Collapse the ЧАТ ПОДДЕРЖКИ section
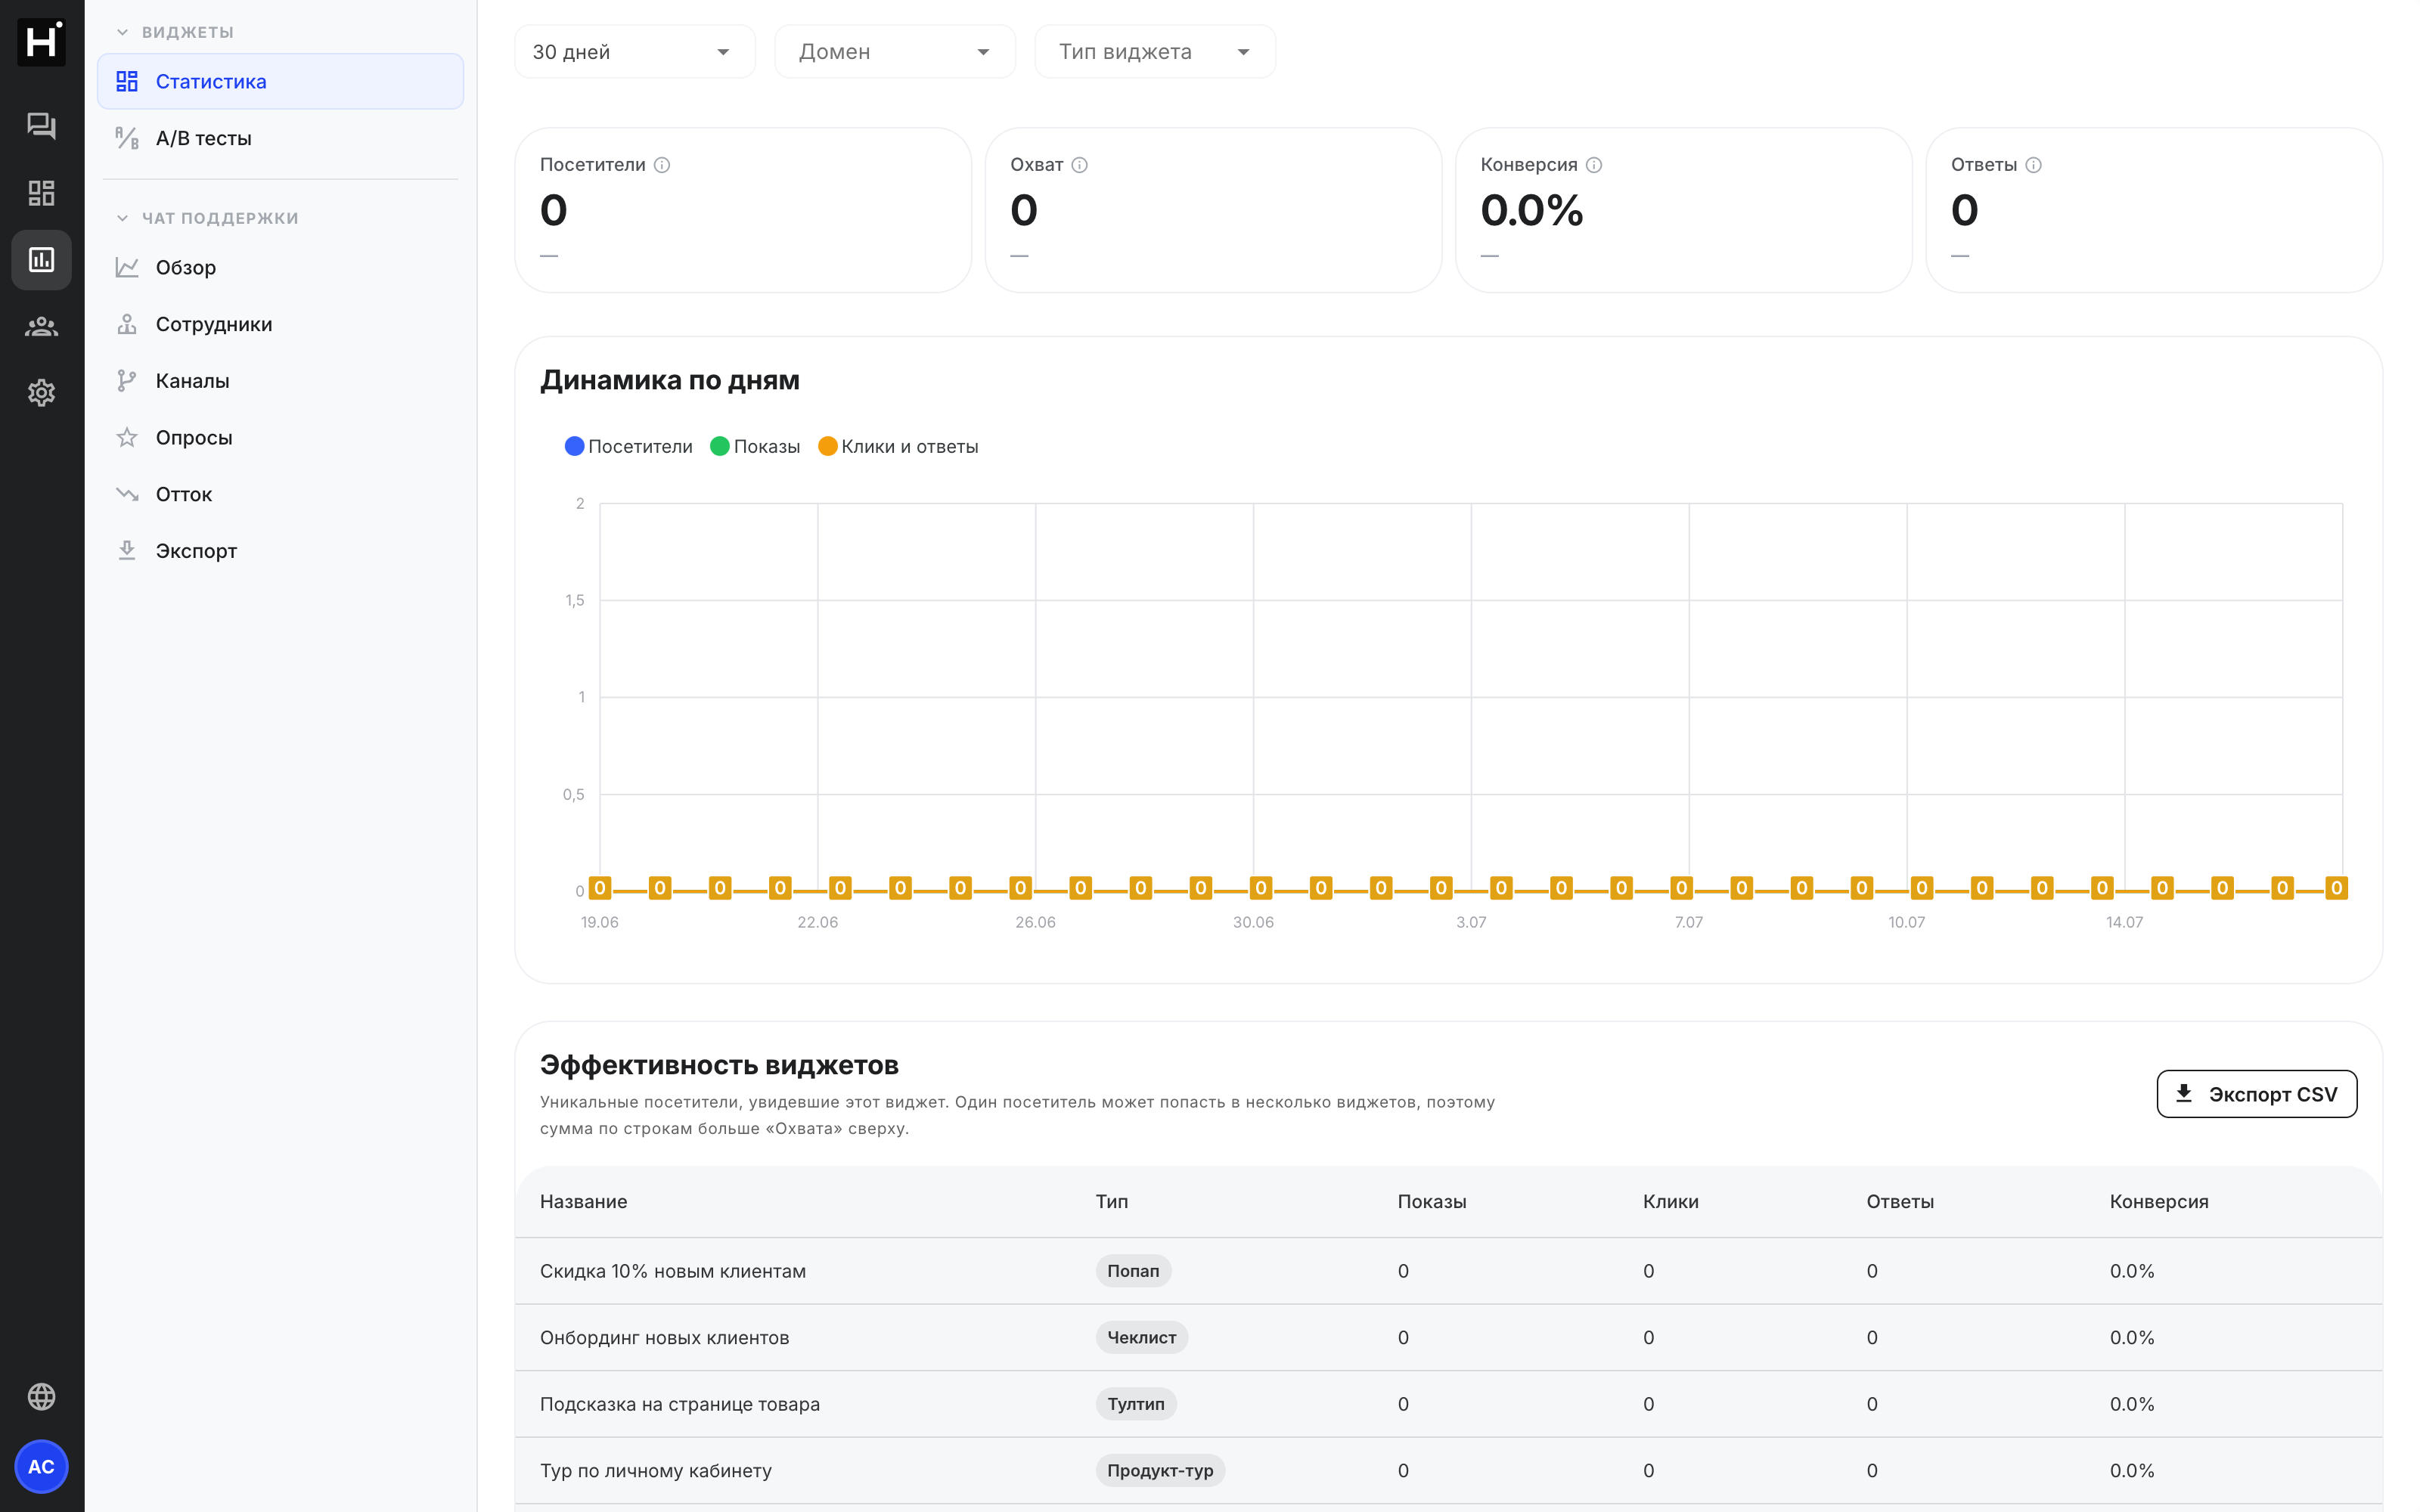Screen dimensions: 2420x1512 [207, 218]
